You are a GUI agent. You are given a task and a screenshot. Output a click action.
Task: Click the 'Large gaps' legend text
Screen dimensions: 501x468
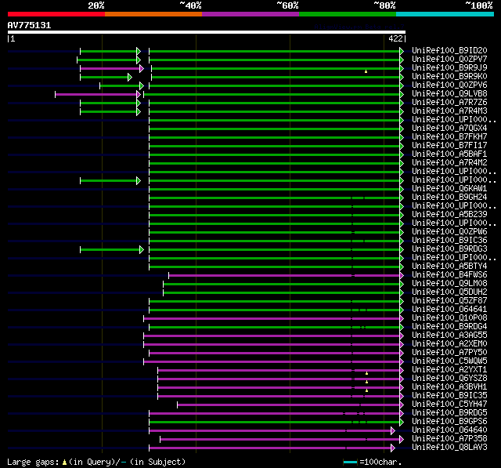(x=33, y=463)
